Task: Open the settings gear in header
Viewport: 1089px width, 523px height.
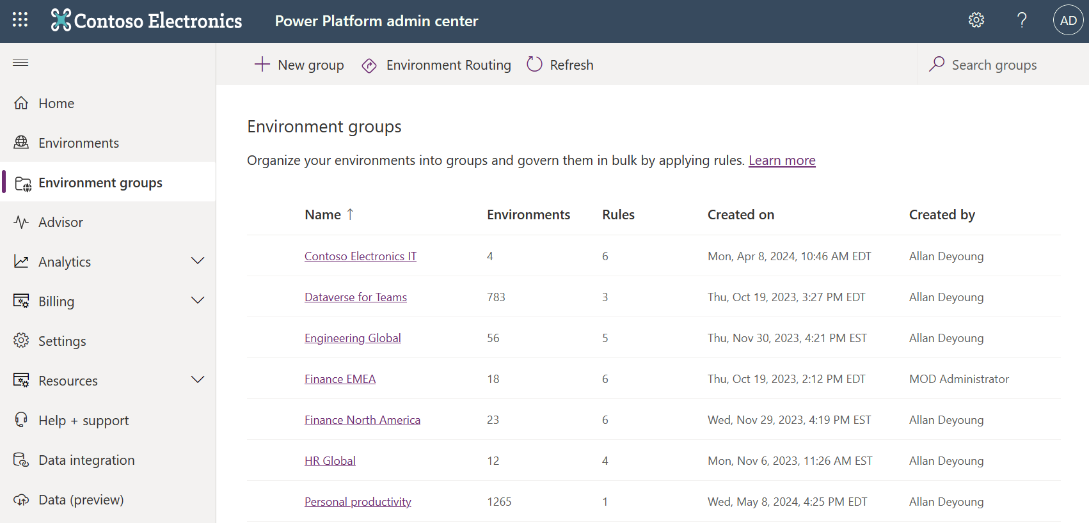Action: [x=976, y=20]
